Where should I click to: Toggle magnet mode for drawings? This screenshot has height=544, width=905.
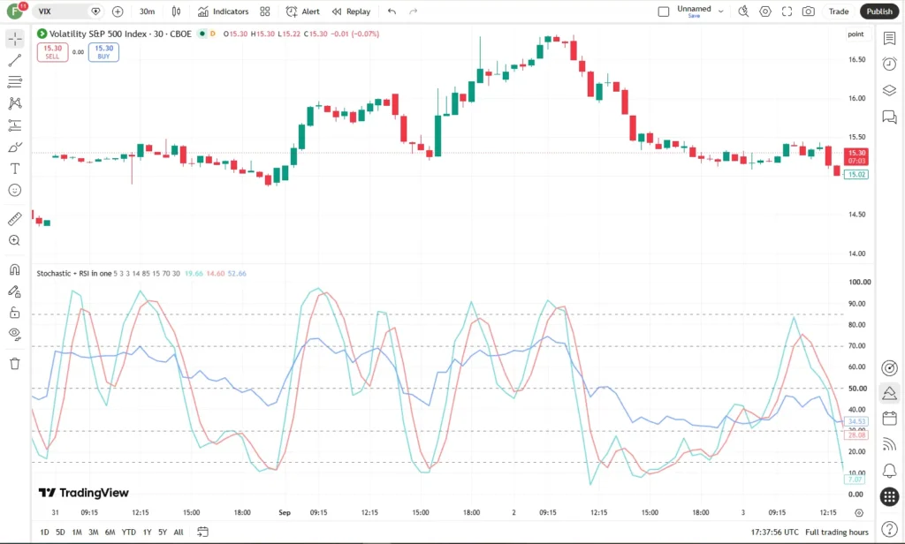(x=15, y=269)
